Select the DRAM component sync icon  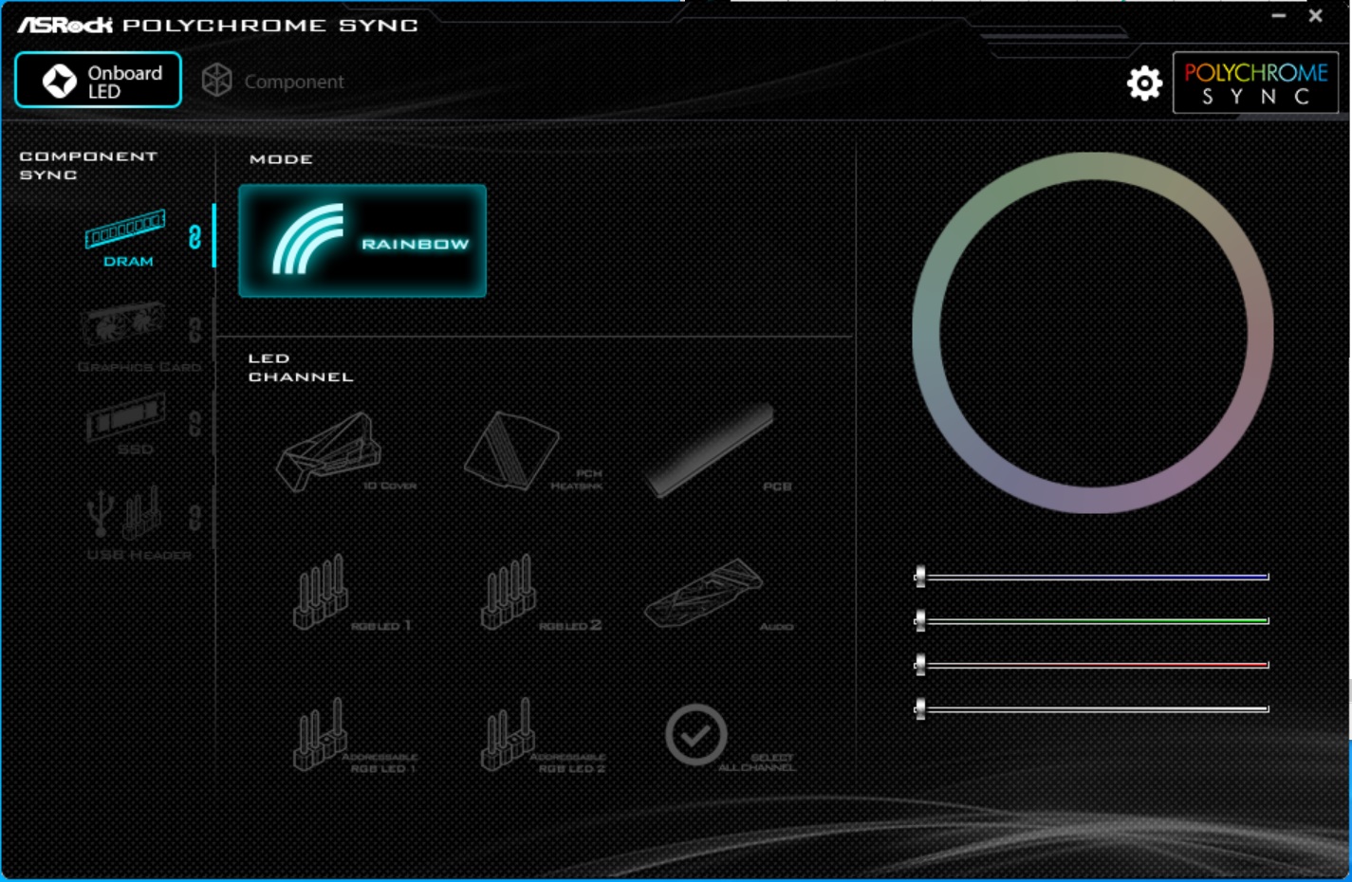[x=125, y=229]
